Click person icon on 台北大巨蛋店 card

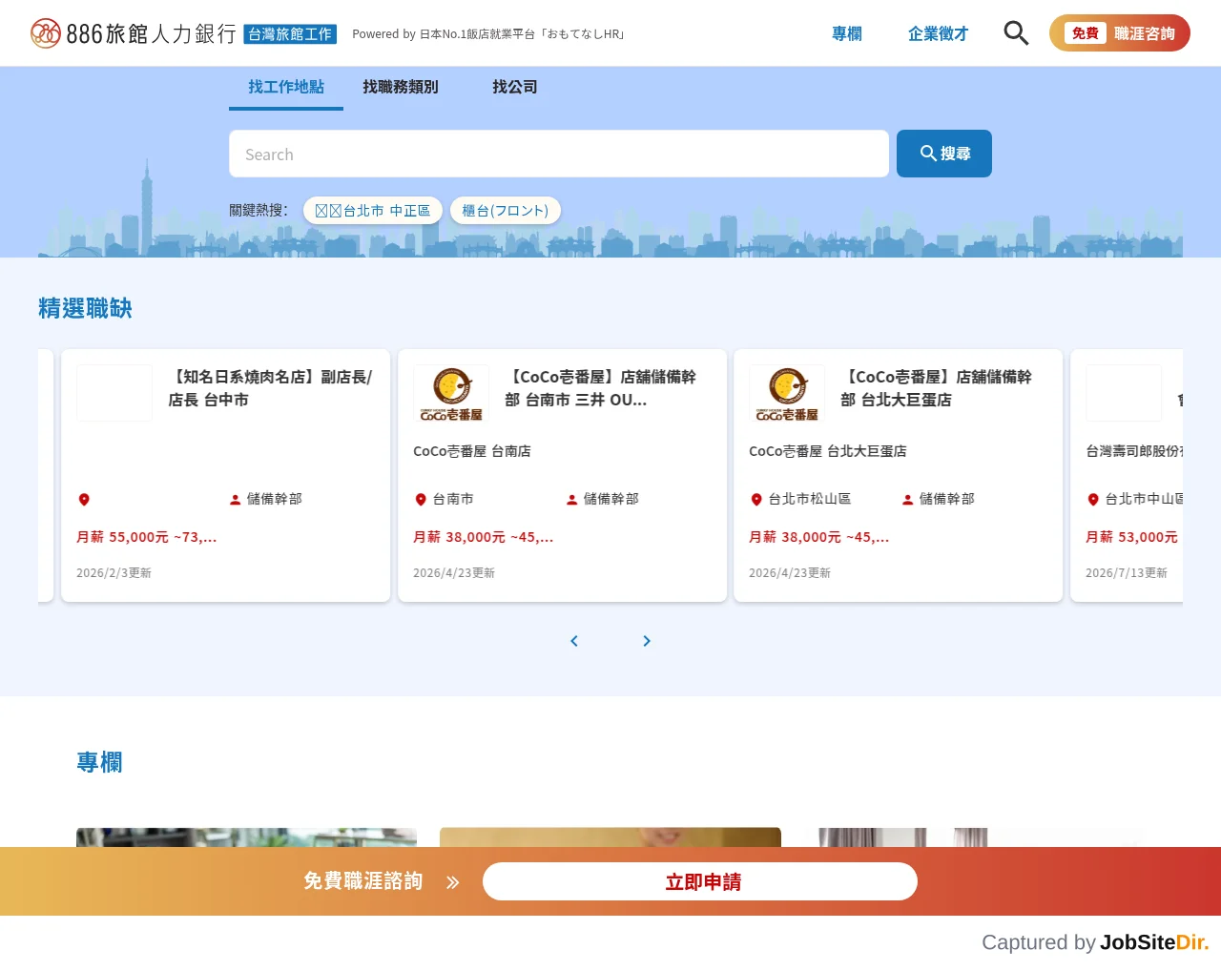[x=908, y=500]
